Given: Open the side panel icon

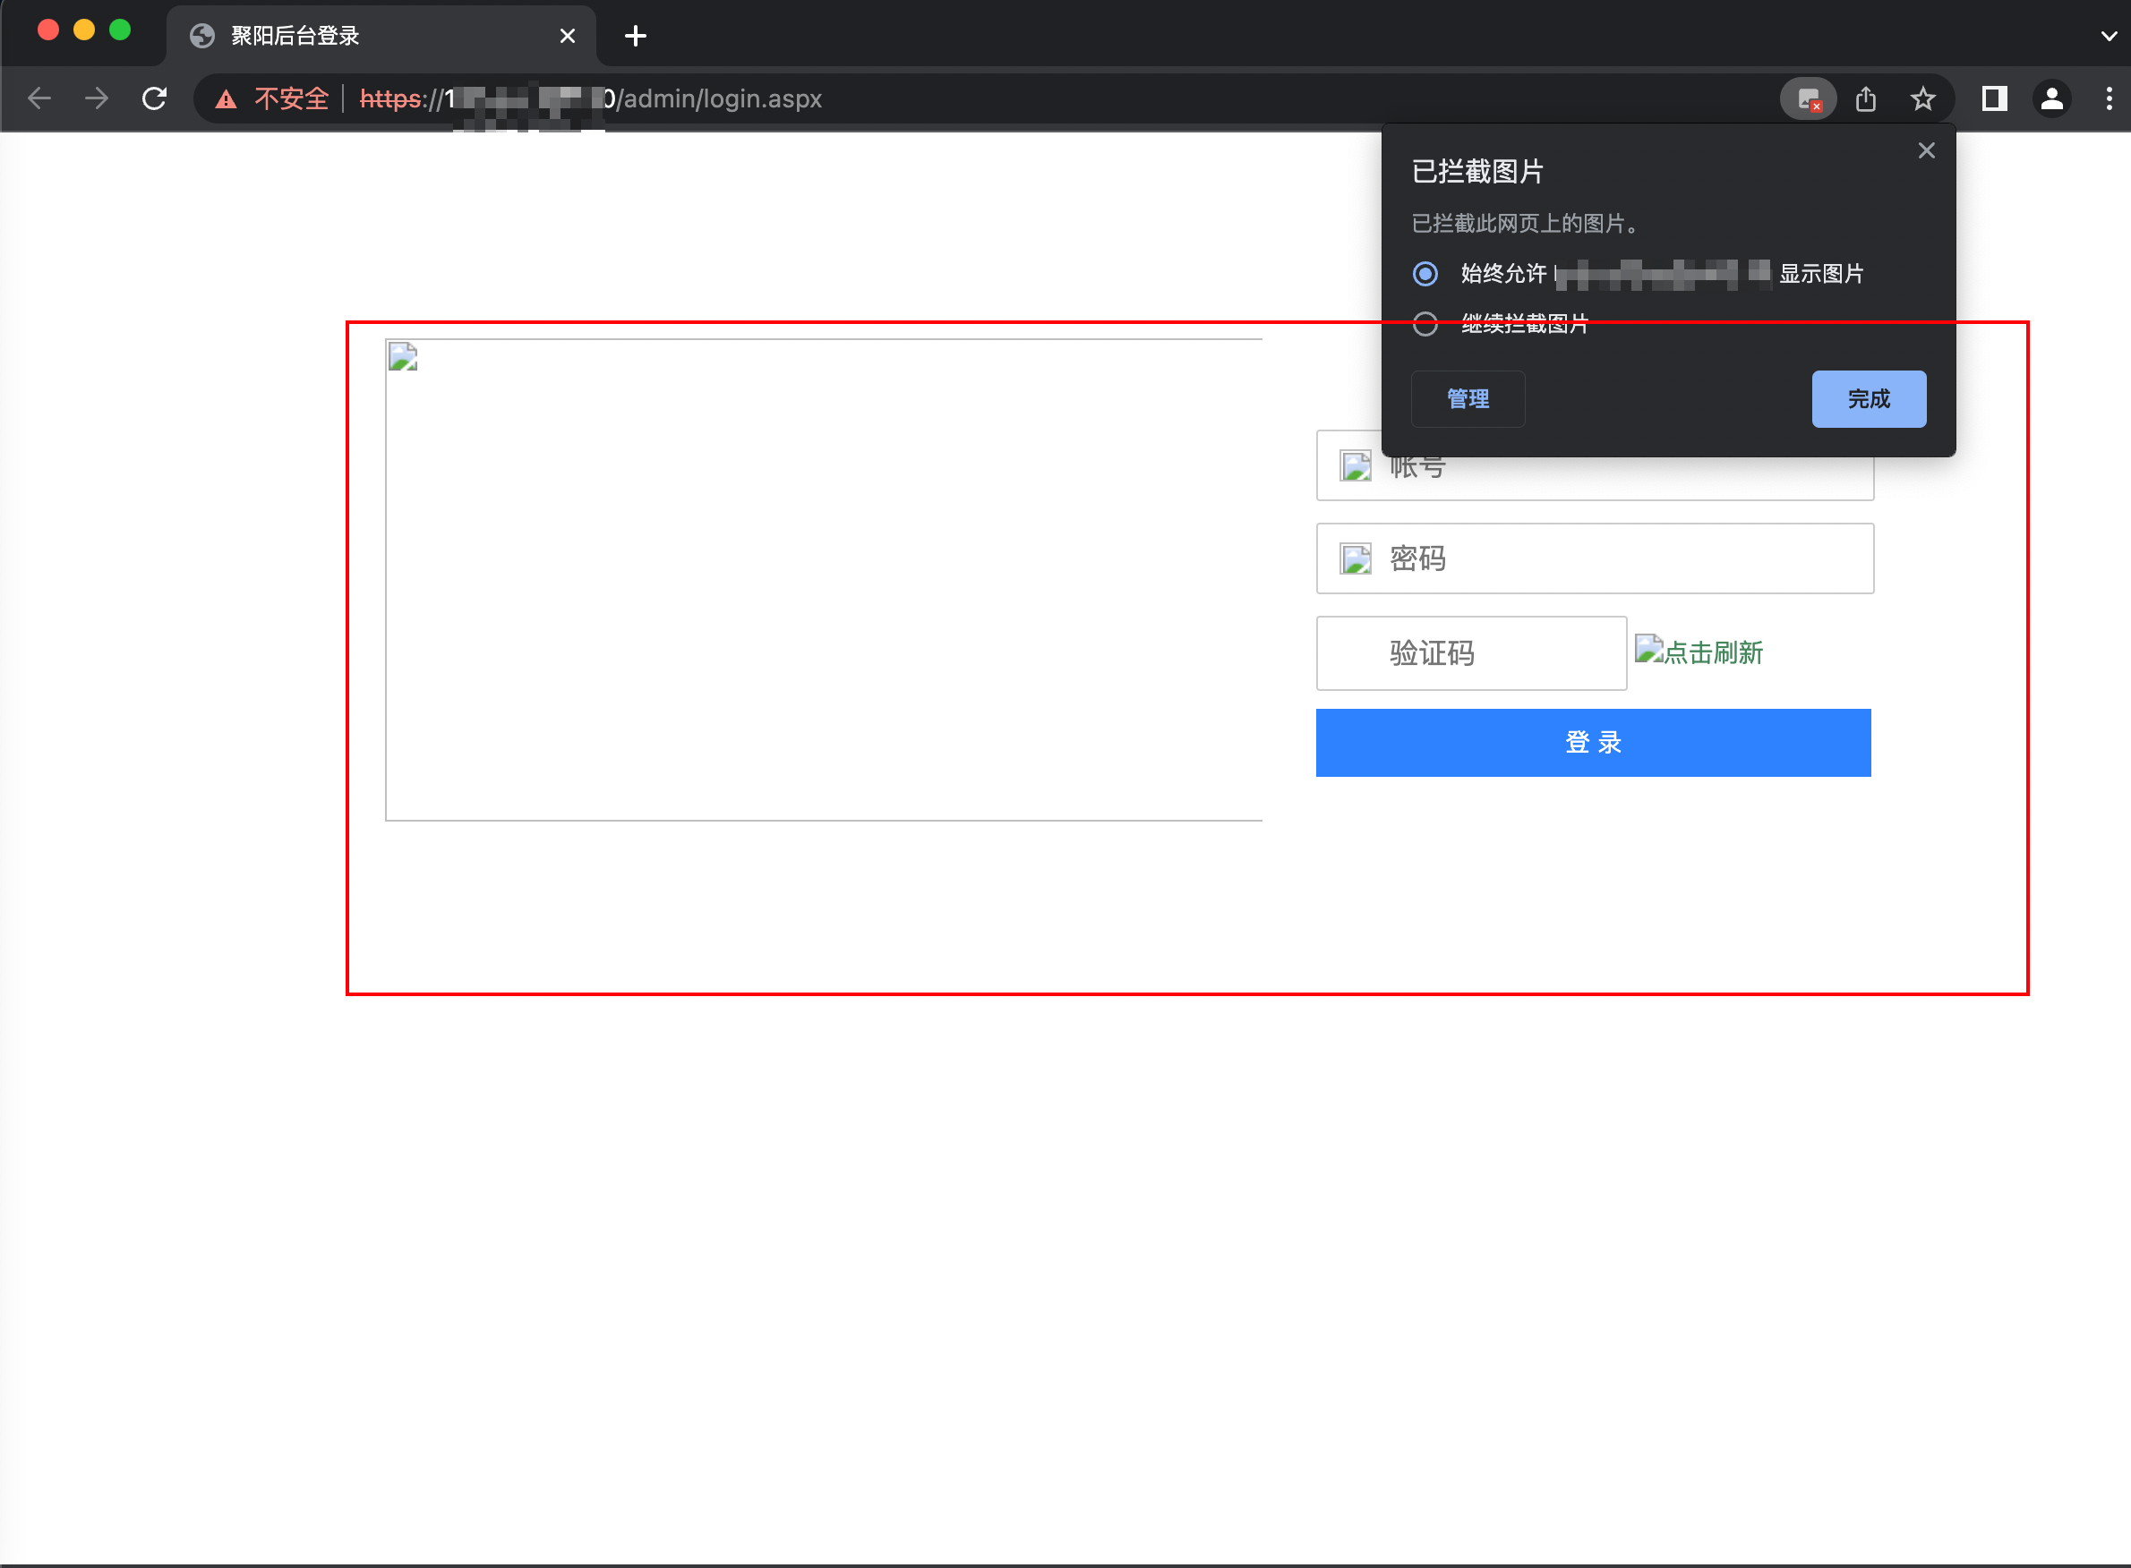Looking at the screenshot, I should [x=1993, y=98].
